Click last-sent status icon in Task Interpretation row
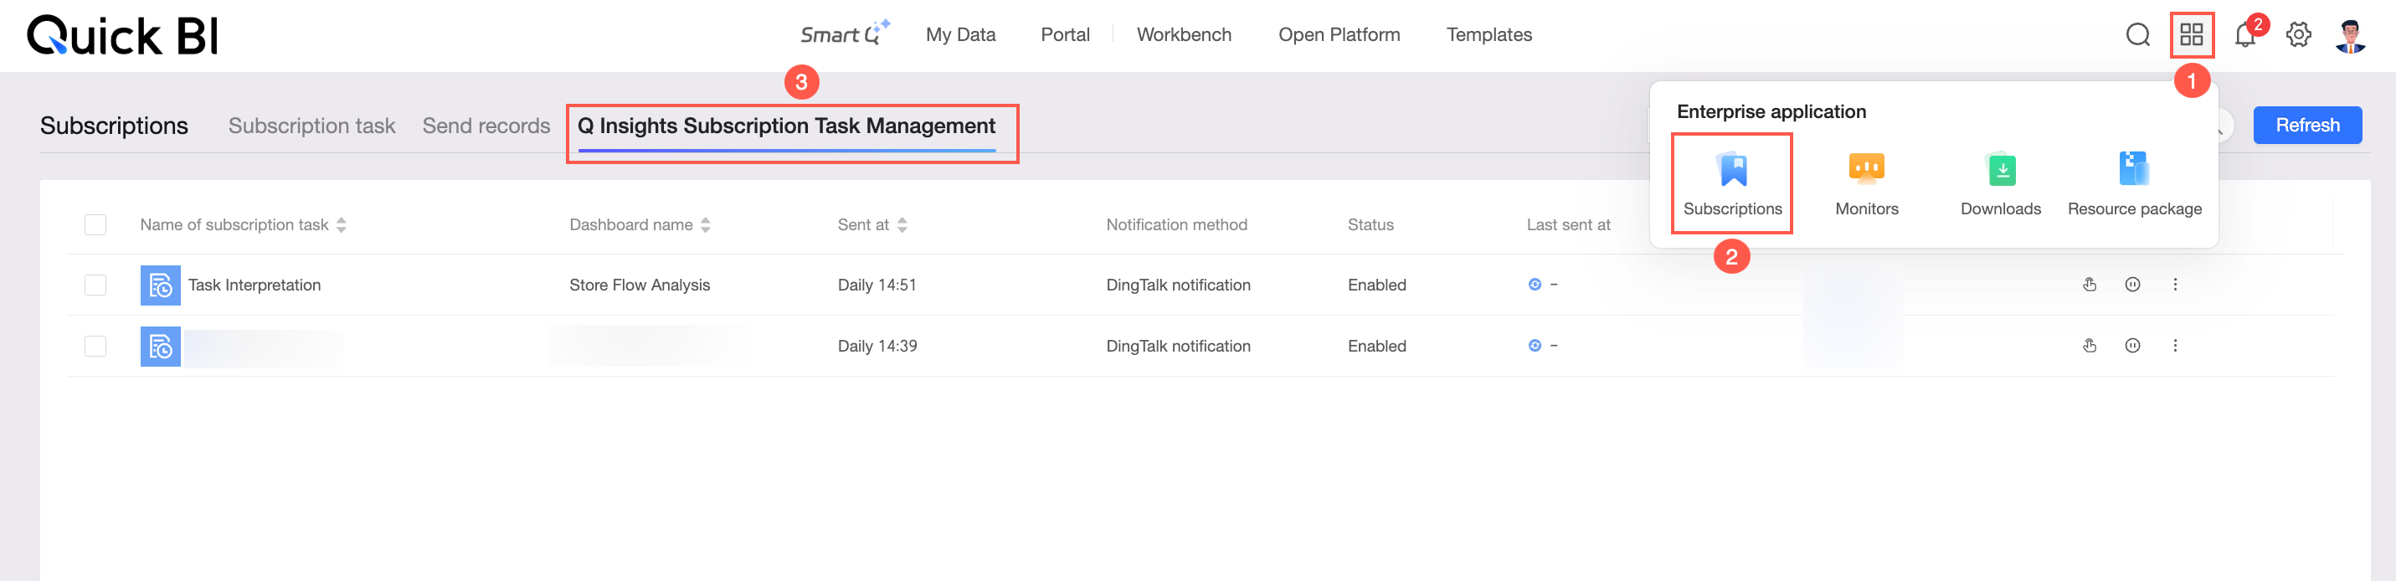2396x581 pixels. point(1534,285)
